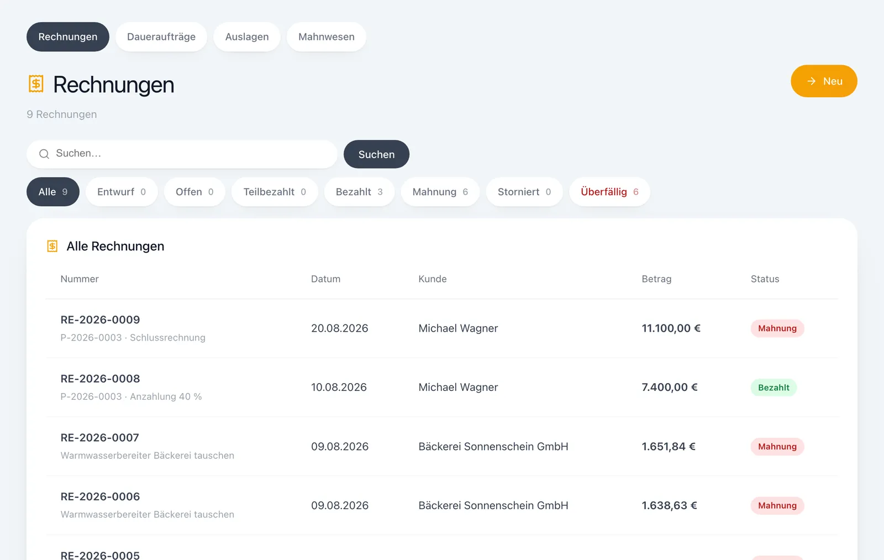884x560 pixels.
Task: Click amount 11.100,00 €
Action: (x=671, y=328)
